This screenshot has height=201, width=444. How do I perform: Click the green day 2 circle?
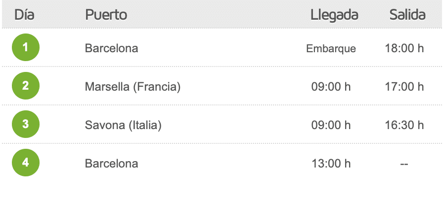tap(26, 86)
